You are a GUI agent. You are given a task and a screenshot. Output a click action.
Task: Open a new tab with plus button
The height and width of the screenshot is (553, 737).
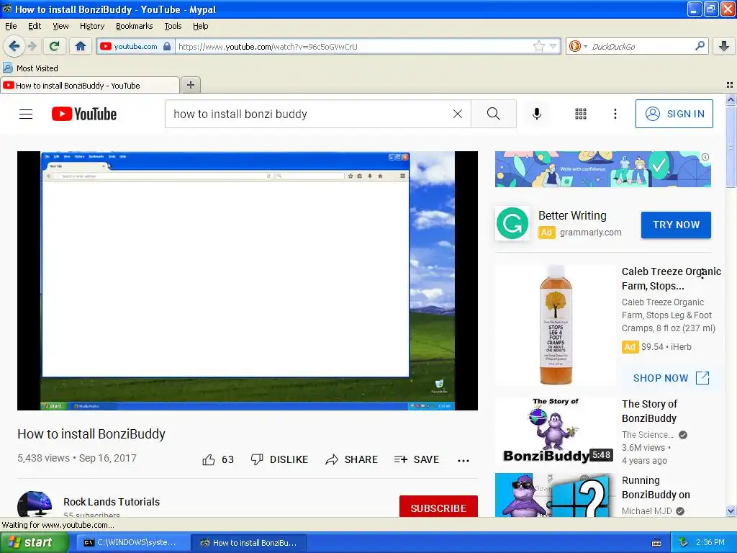tap(190, 85)
